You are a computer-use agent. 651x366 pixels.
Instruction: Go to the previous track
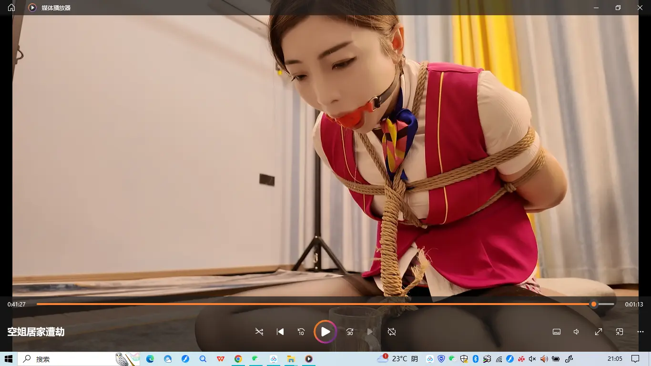pos(280,332)
